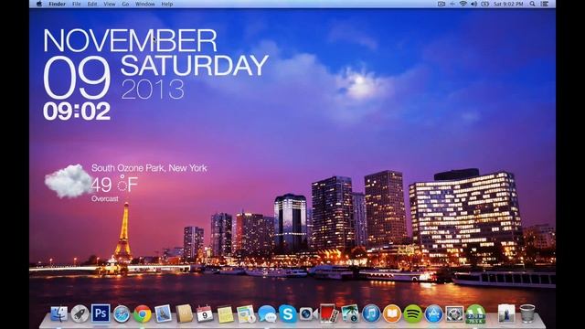Open orange iBooks icon in Dock
The image size is (585, 329).
coord(392,314)
